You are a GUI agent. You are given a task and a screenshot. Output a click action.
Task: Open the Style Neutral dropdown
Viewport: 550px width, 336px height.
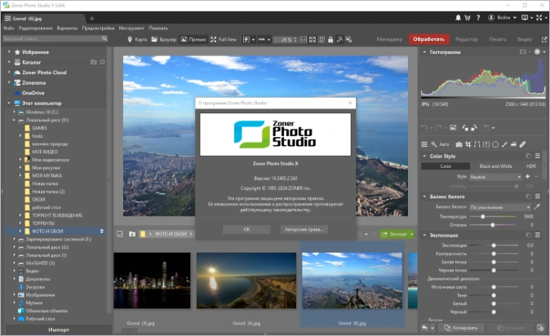pos(495,176)
